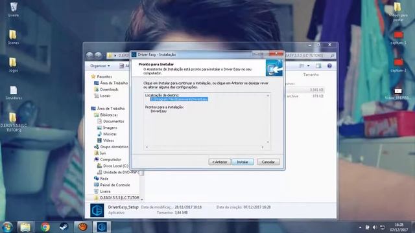
Task: Click the summary box horizontal scroll left arrow
Action: coord(147,147)
